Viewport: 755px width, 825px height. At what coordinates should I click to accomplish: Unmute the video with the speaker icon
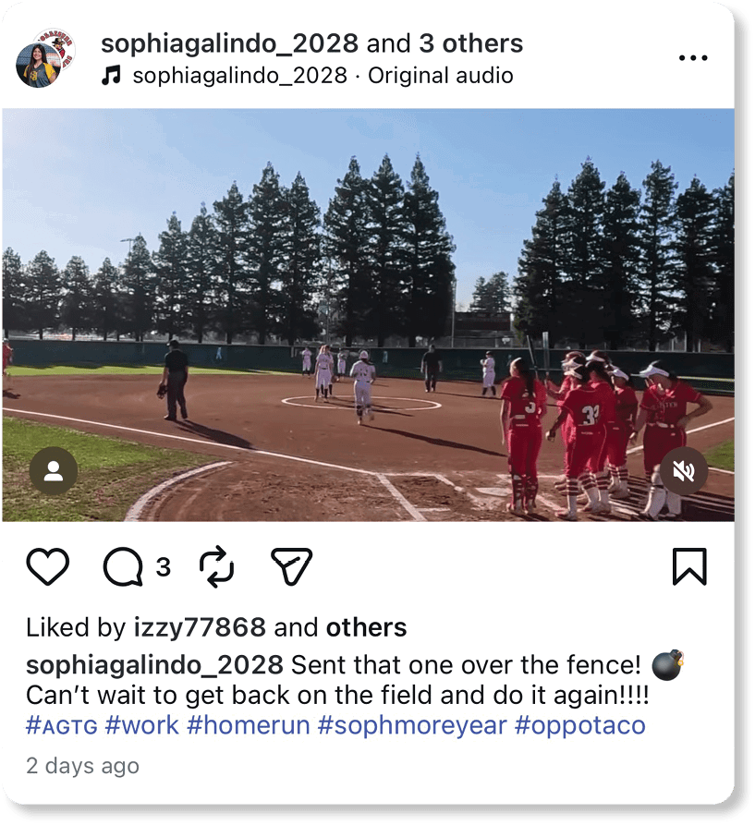tap(684, 470)
